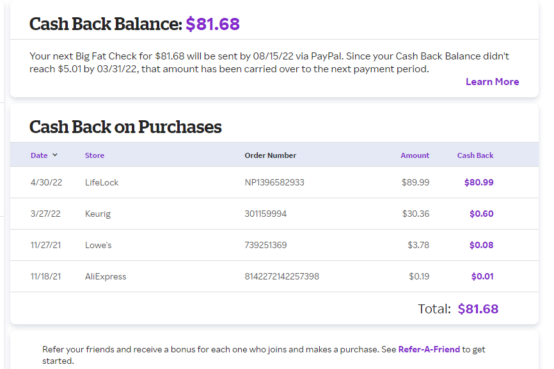
Task: Select the $0.08 cash back value
Action: click(x=481, y=245)
